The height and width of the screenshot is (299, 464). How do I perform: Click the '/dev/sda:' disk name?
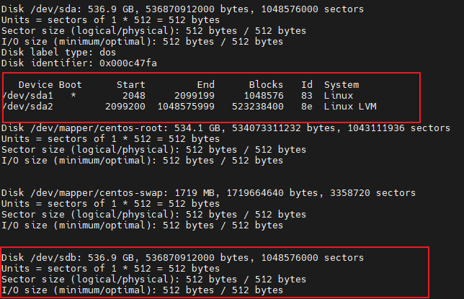(56, 9)
